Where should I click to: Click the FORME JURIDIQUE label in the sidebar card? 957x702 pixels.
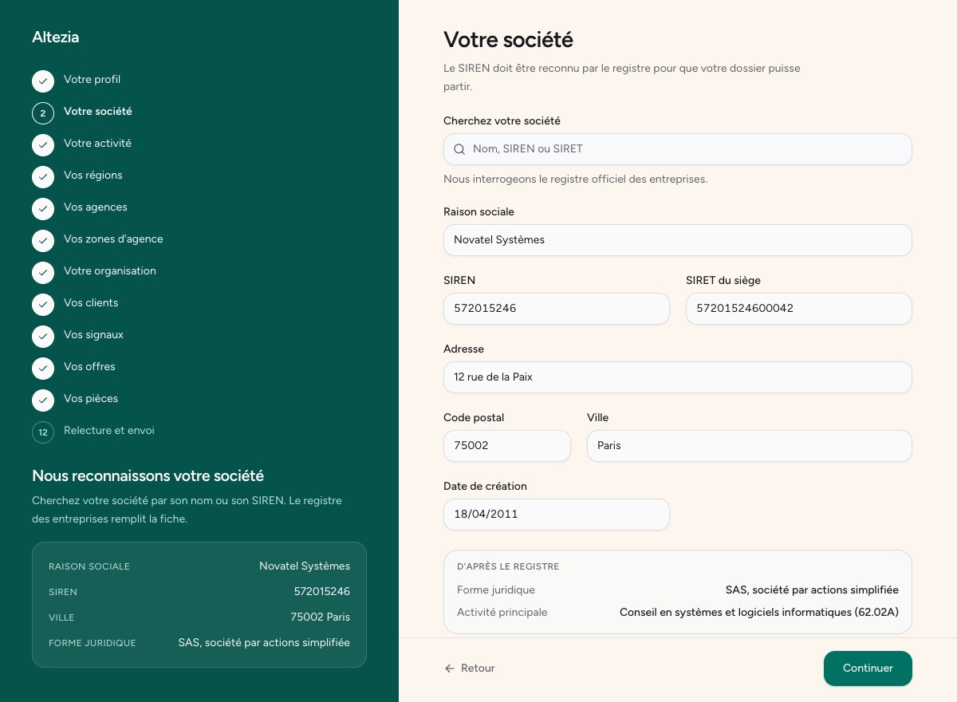[93, 643]
